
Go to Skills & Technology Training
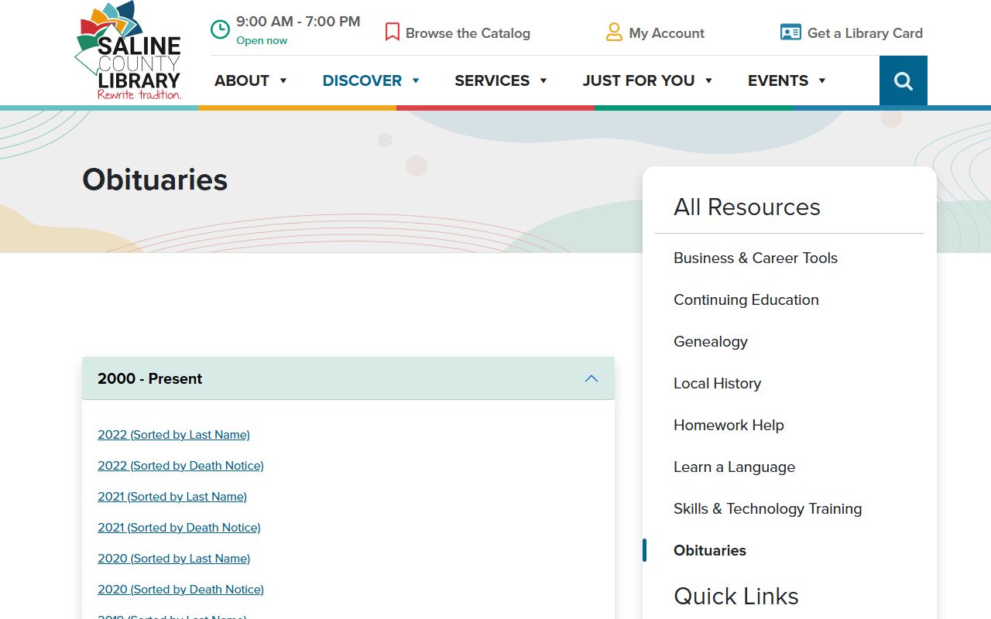[767, 509]
